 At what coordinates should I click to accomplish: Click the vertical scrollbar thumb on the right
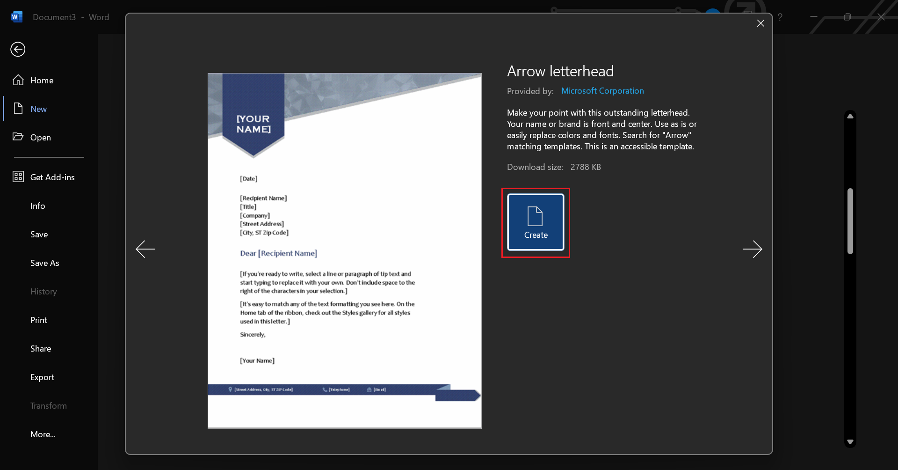[850, 221]
